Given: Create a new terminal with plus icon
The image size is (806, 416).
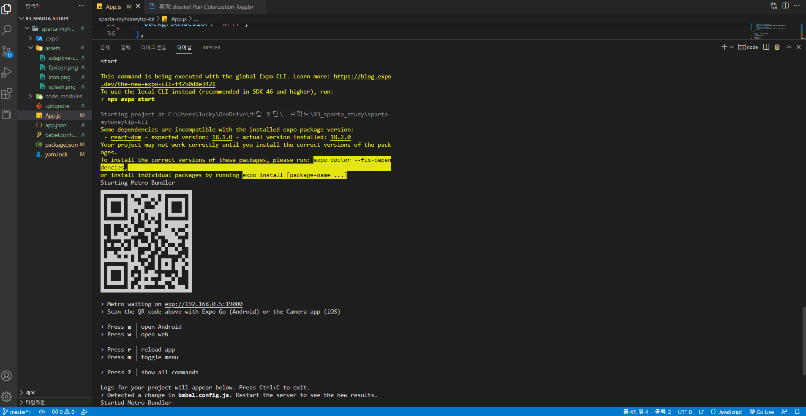Looking at the screenshot, I should point(724,47).
